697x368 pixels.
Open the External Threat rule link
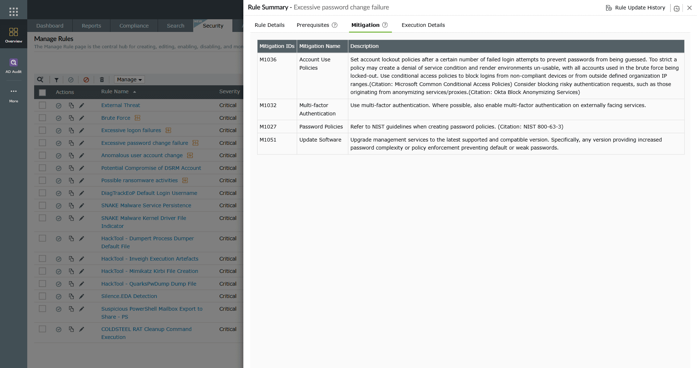121,105
